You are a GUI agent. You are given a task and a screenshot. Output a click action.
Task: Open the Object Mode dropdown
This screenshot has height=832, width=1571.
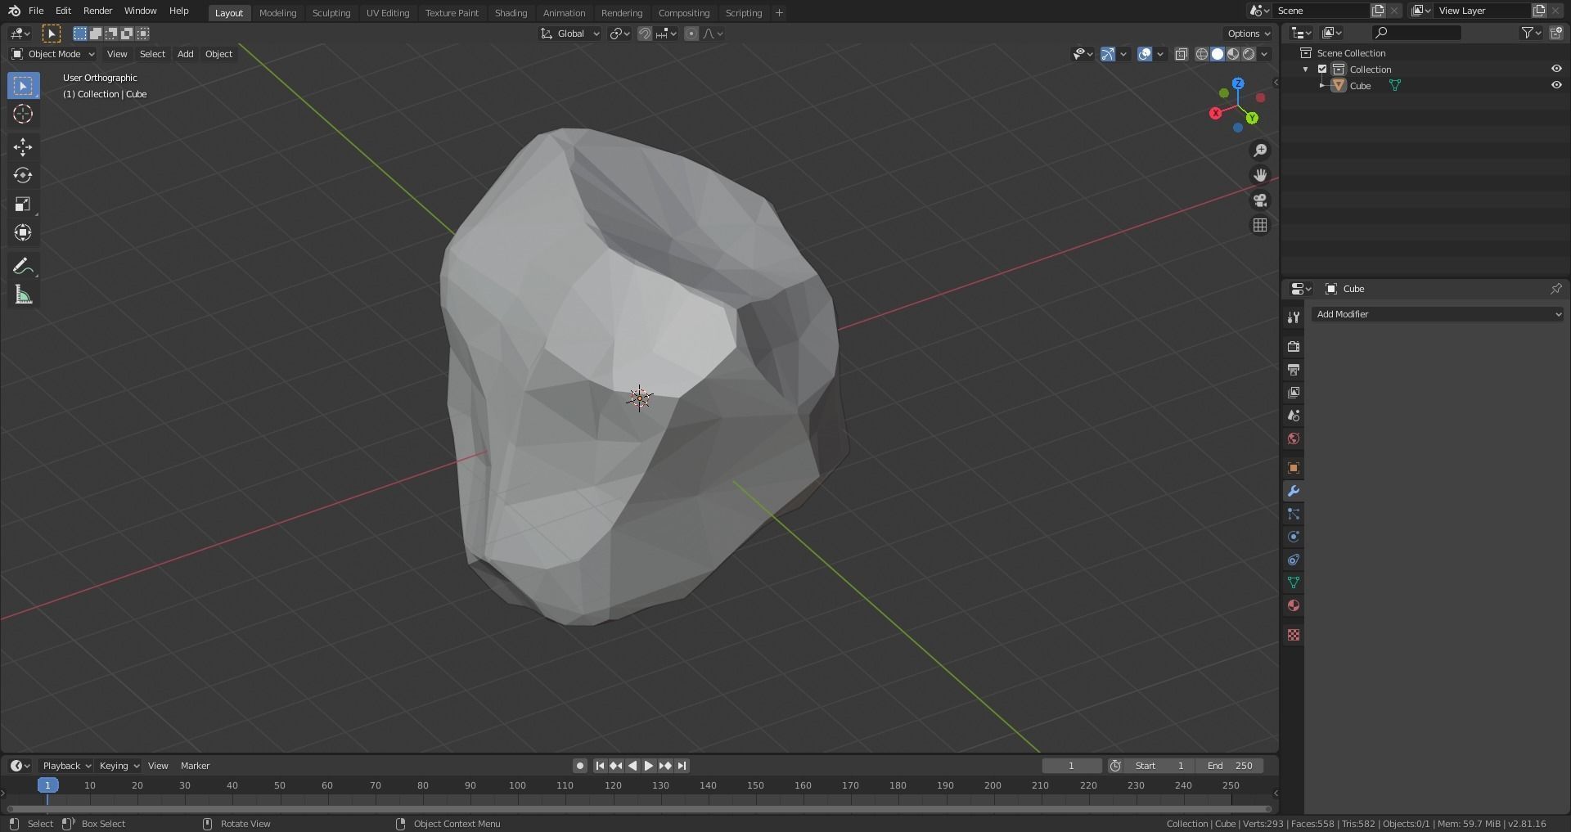pos(53,54)
